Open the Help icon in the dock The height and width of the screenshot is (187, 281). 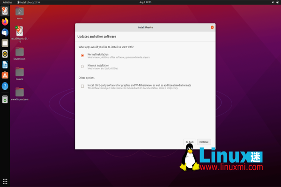5,86
